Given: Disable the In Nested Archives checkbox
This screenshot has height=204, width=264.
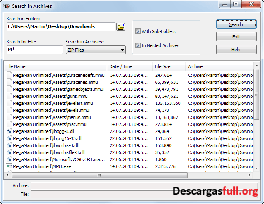Looking at the screenshot, I should pyautogui.click(x=138, y=45).
